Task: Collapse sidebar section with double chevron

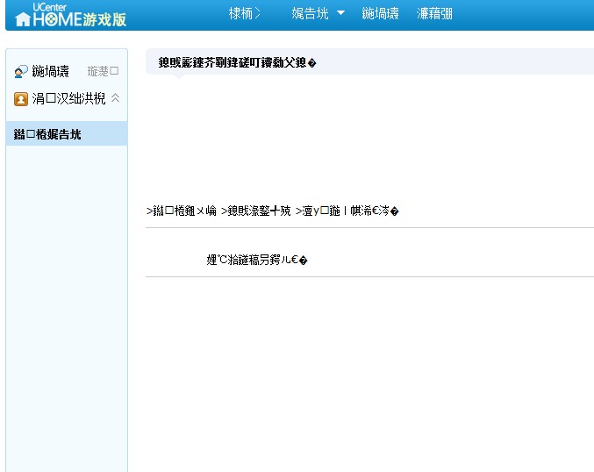Action: tap(115, 98)
